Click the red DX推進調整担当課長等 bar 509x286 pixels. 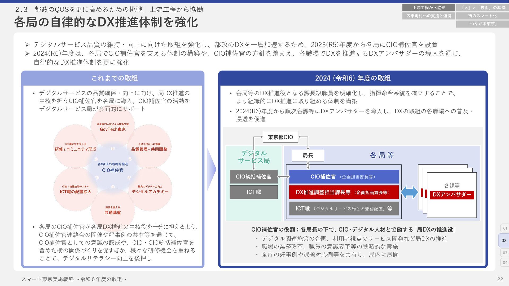[x=344, y=192]
